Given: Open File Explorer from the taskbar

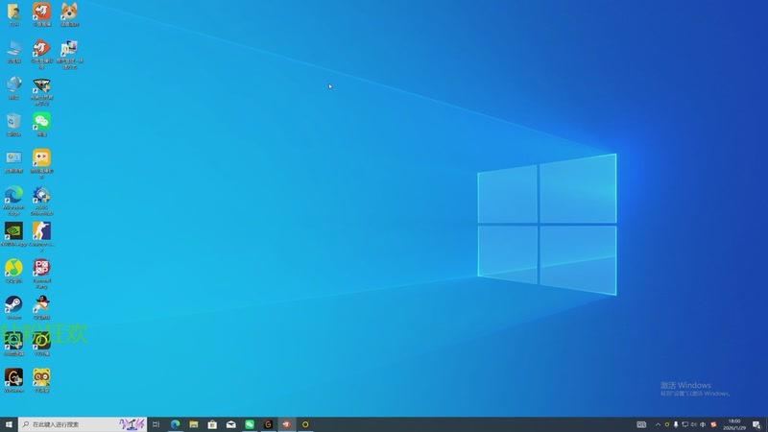Looking at the screenshot, I should [x=194, y=424].
